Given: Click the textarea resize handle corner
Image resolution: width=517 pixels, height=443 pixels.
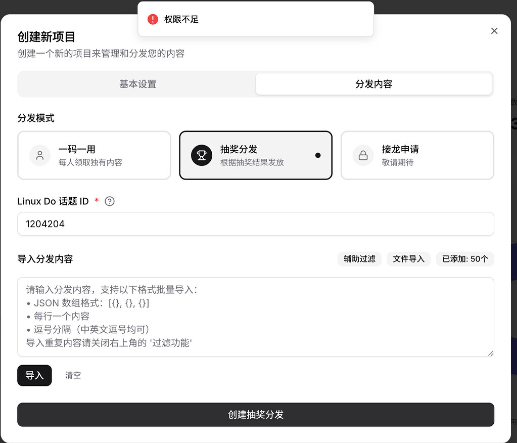Looking at the screenshot, I should [x=491, y=353].
